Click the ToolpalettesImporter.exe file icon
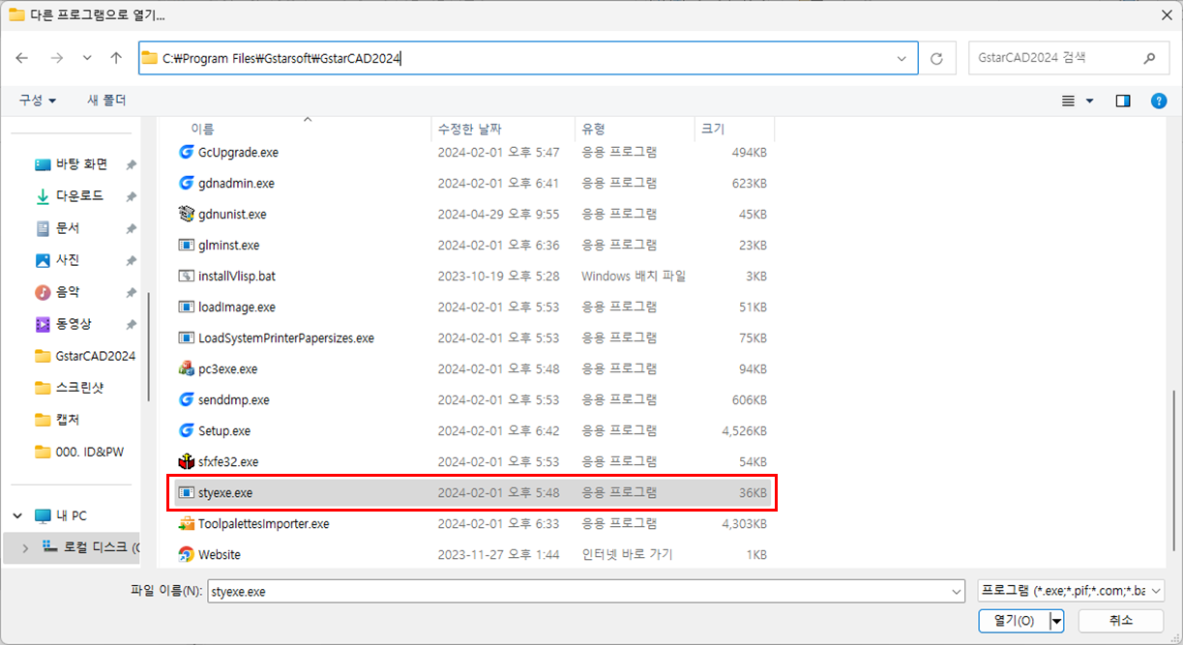The width and height of the screenshot is (1183, 645). (188, 523)
